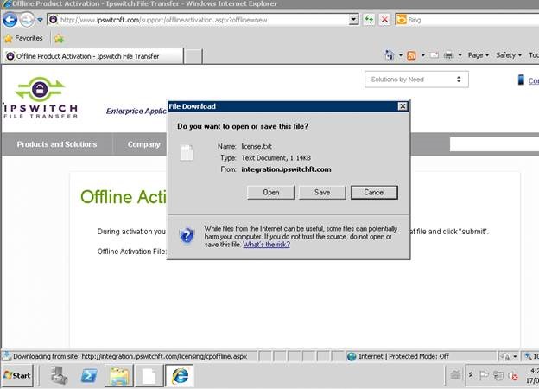Click the Internet Explorer taskbar icon
539x389 pixels.
pos(180,375)
